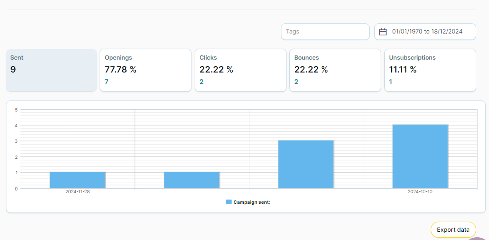Click the unsubscriptions count 1
Screen dimensions: 489x240
[391, 82]
